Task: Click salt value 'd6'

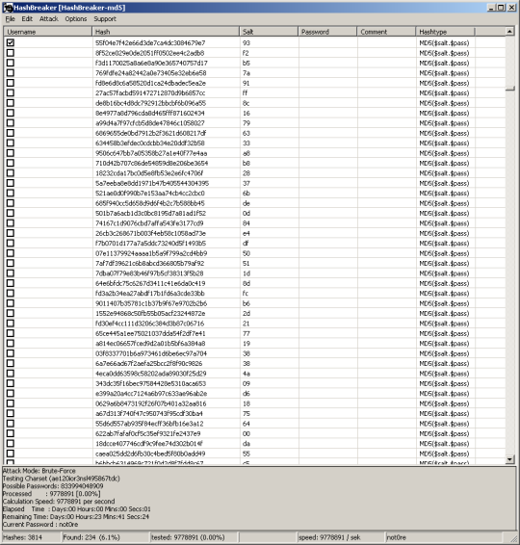Action: click(247, 394)
